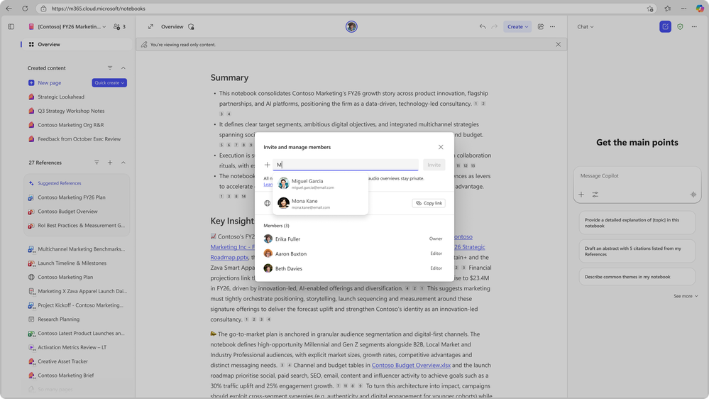
Task: Open the Copilot icon in browser toolbar
Action: click(x=700, y=9)
